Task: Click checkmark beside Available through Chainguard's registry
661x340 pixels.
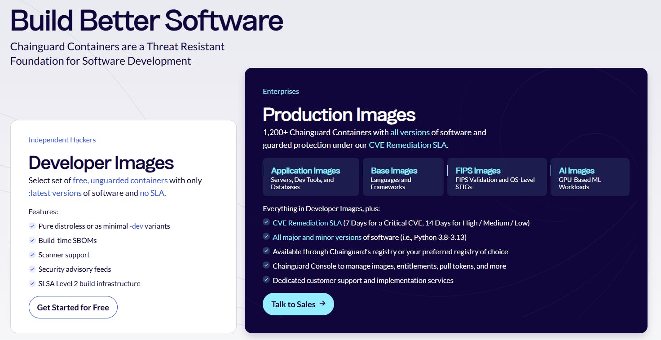Action: click(266, 252)
